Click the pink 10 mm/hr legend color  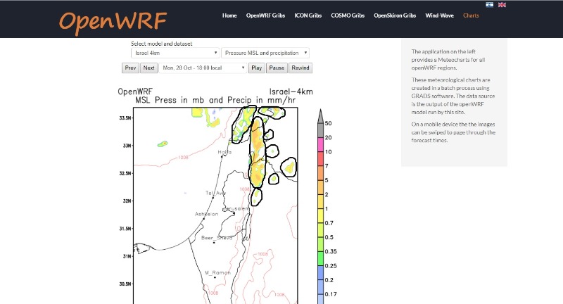(x=320, y=144)
